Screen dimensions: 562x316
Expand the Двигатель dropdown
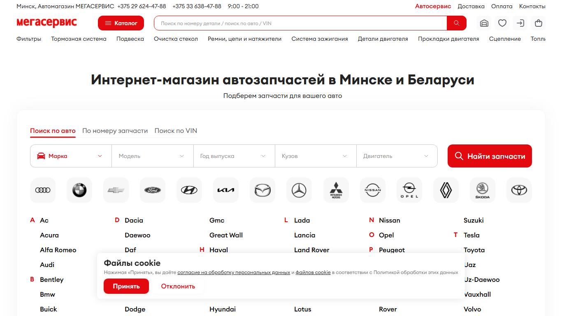tap(397, 156)
